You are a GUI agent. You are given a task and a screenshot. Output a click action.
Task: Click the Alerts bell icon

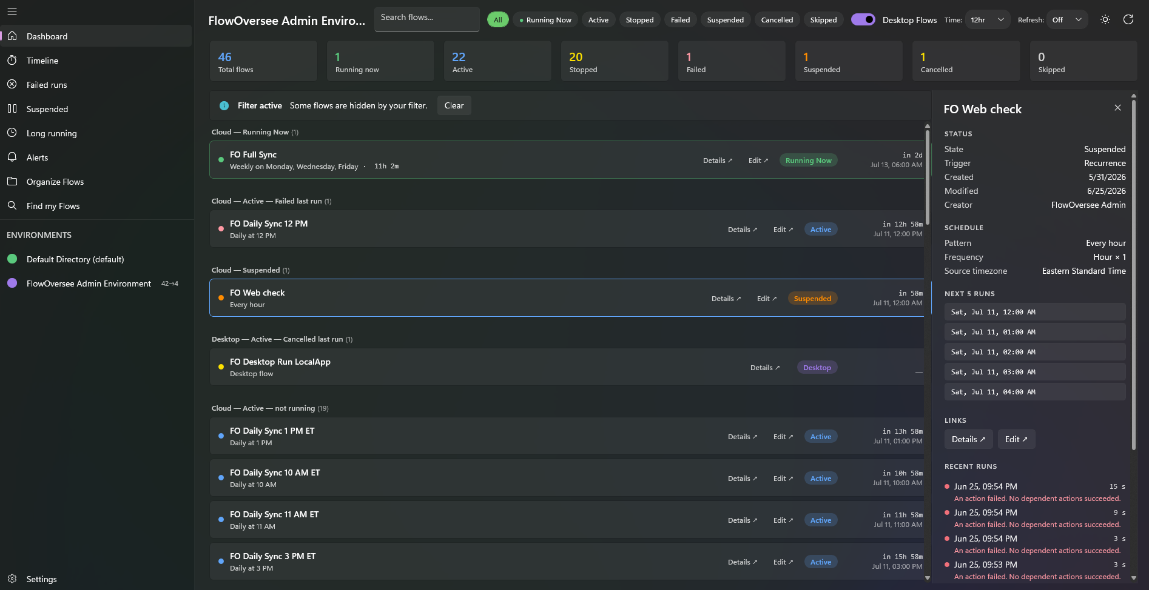coord(12,157)
